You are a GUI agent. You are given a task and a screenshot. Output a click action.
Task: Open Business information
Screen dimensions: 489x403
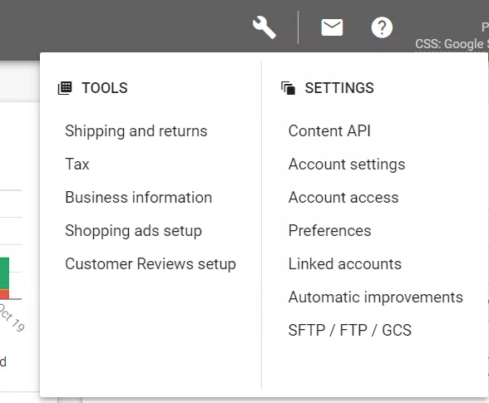(x=138, y=197)
